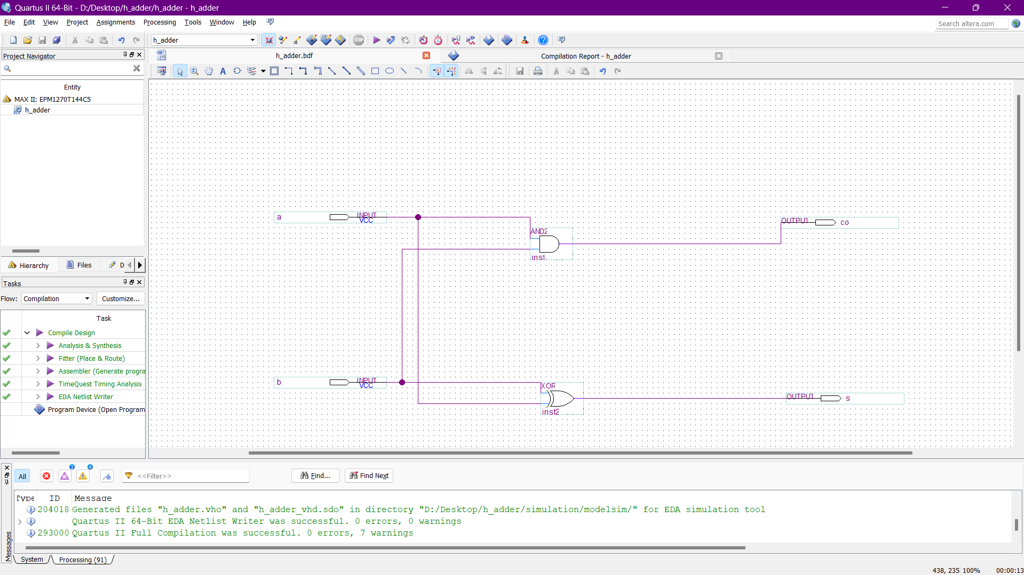Open the Help question mark icon

pyautogui.click(x=543, y=40)
